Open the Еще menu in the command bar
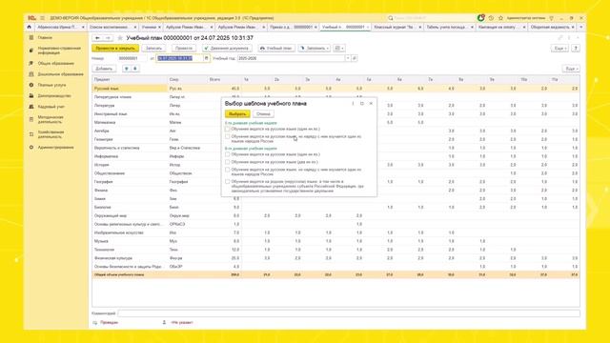 tap(559, 49)
